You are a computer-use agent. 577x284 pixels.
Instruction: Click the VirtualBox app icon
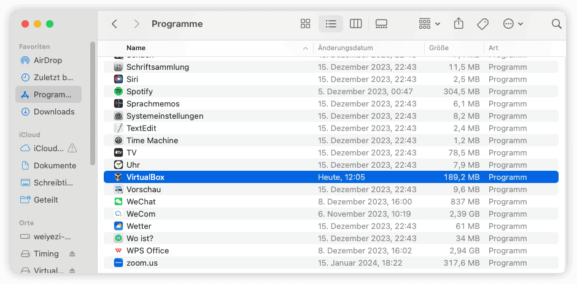point(118,177)
